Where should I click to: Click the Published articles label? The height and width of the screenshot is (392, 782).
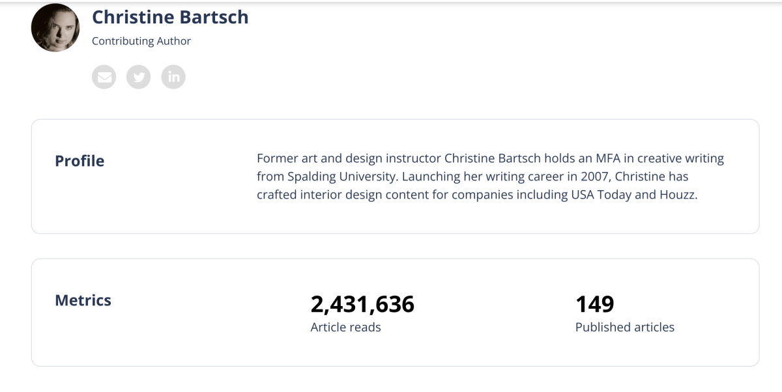tap(624, 327)
